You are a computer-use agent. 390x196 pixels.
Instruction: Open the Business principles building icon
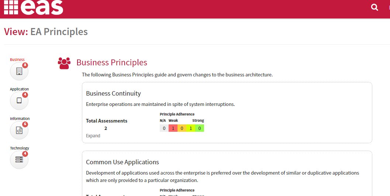[19, 71]
